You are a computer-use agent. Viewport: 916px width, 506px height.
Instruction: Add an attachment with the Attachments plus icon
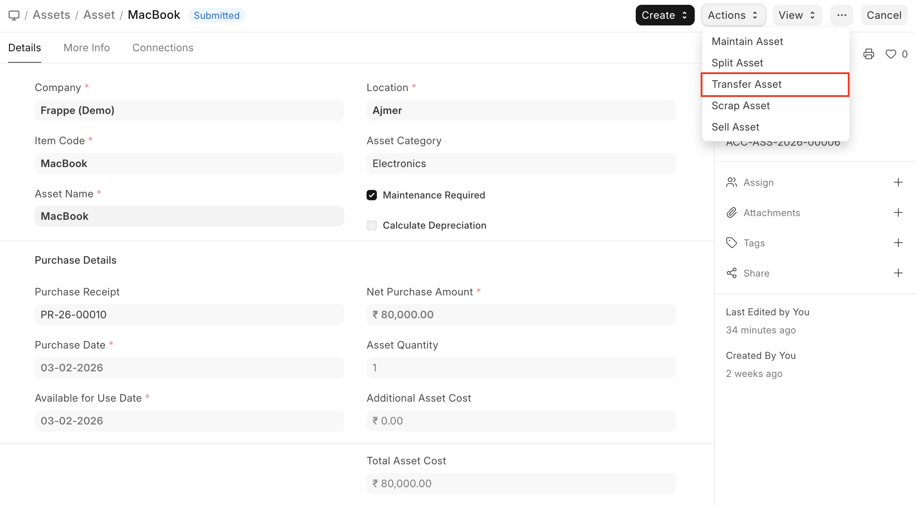coord(898,212)
